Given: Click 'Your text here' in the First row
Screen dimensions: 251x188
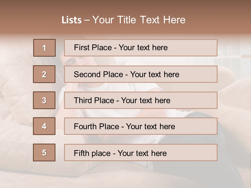Looking at the screenshot, I should [143, 48].
